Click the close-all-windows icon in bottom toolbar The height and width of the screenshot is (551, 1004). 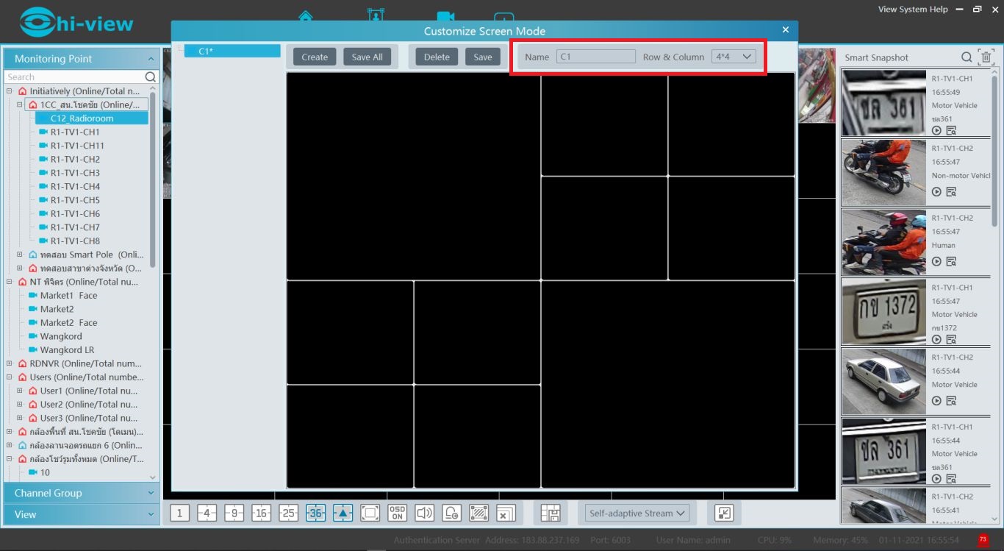pyautogui.click(x=506, y=513)
